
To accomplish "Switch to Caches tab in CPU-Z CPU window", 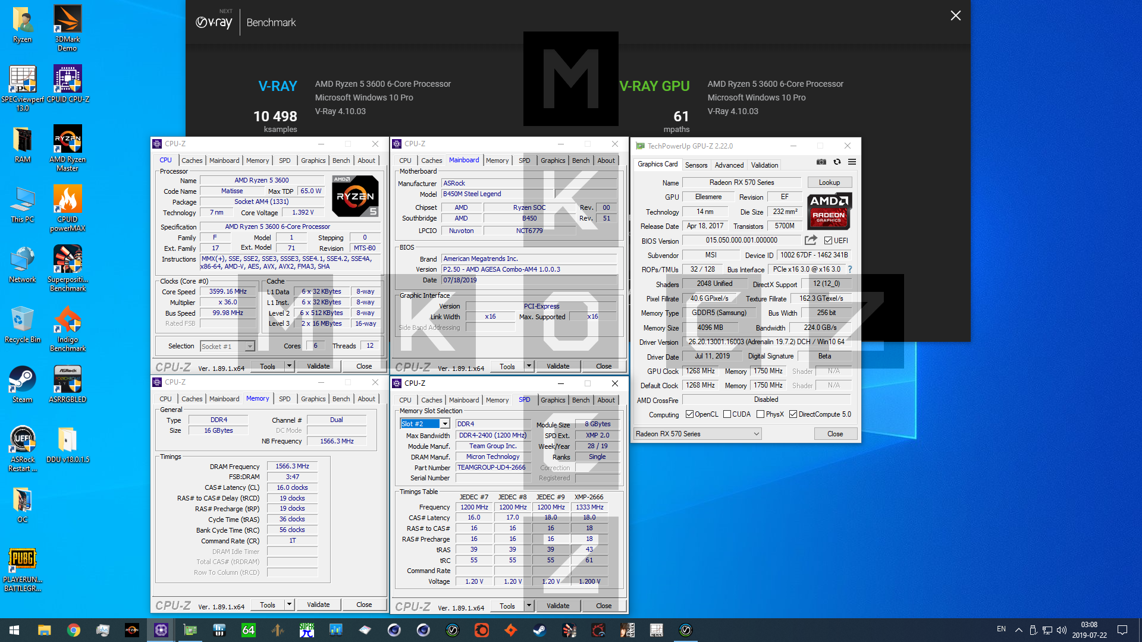I will tap(192, 160).
